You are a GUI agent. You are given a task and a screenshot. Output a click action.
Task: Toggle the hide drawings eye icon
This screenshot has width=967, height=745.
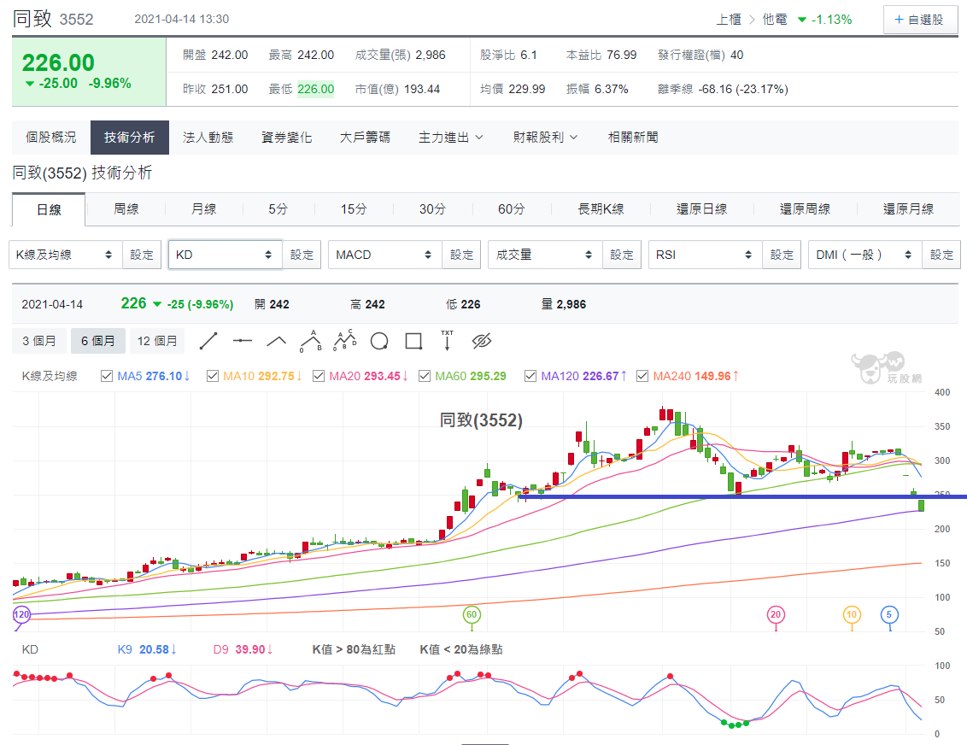point(482,341)
